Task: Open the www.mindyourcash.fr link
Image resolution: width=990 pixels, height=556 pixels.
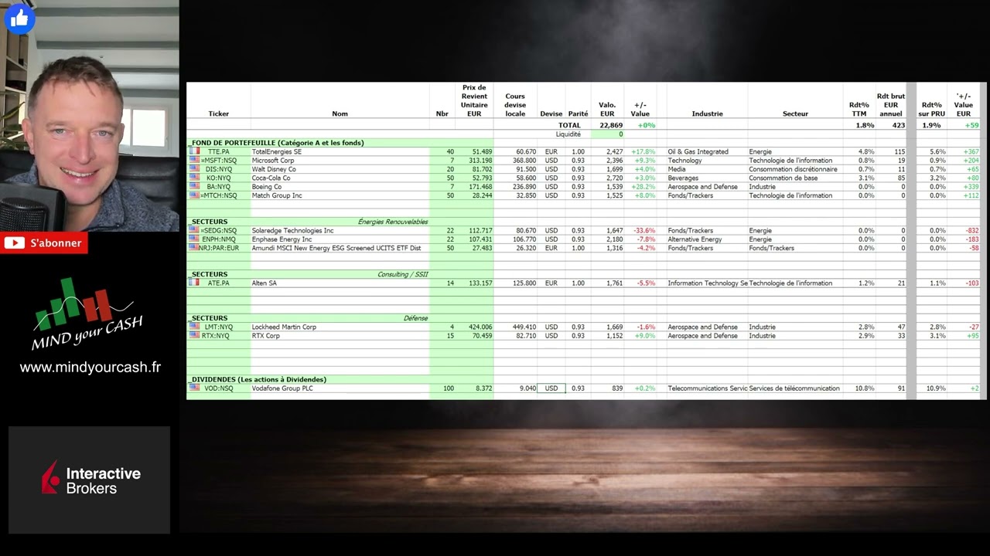Action: point(90,368)
